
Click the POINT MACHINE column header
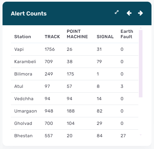tap(77, 34)
